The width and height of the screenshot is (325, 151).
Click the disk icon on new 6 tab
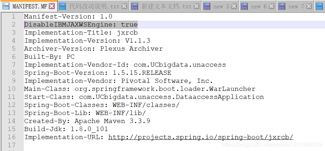[244, 6]
